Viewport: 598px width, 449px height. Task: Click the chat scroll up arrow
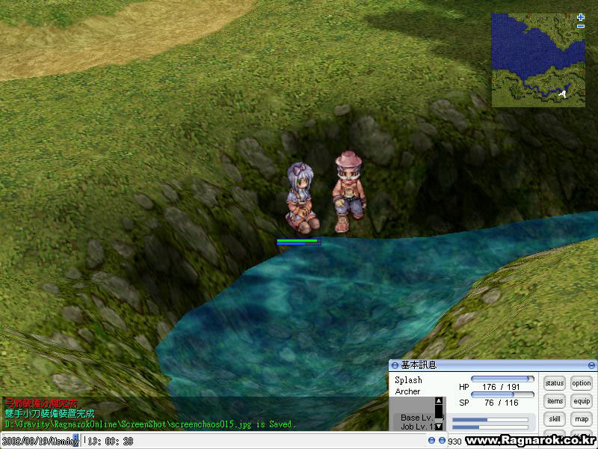pyautogui.click(x=439, y=401)
